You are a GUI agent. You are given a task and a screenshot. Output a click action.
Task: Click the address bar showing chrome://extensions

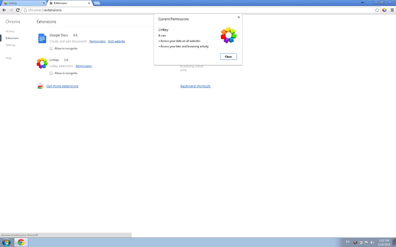coord(190,10)
